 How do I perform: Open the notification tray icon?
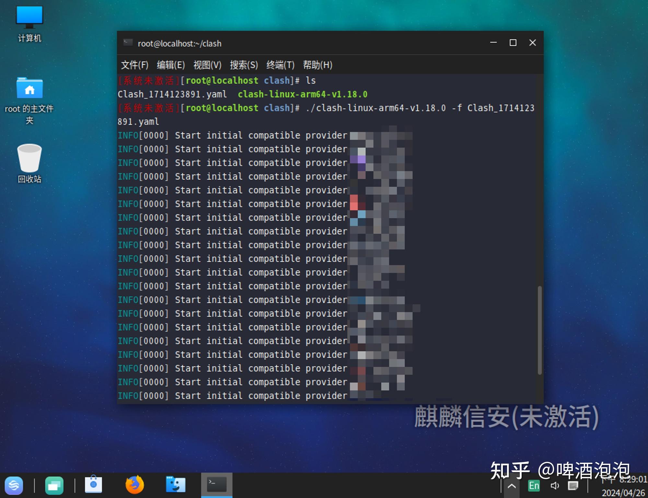coord(573,485)
